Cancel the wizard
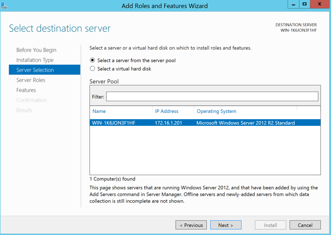The width and height of the screenshot is (331, 235). click(305, 225)
